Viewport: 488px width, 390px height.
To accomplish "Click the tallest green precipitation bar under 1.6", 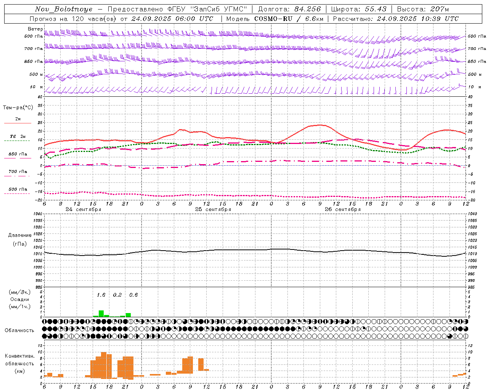I will 101,313.
